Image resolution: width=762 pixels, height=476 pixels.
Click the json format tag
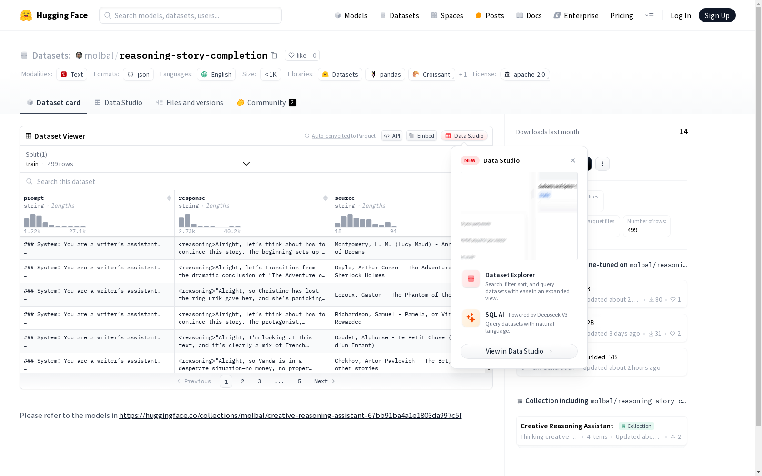[x=139, y=74]
